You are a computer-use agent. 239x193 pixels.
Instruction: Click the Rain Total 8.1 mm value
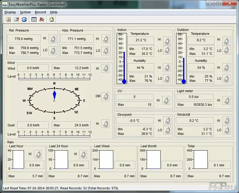click(x=220, y=165)
